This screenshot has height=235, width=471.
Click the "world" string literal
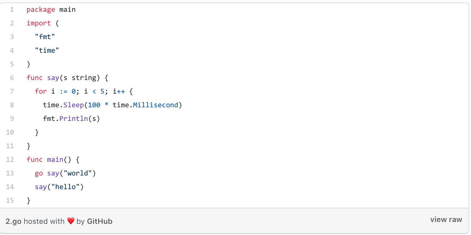tap(78, 173)
